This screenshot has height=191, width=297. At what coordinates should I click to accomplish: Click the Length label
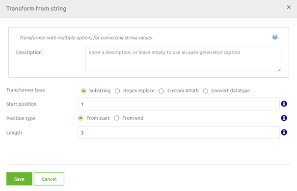pos(14,133)
